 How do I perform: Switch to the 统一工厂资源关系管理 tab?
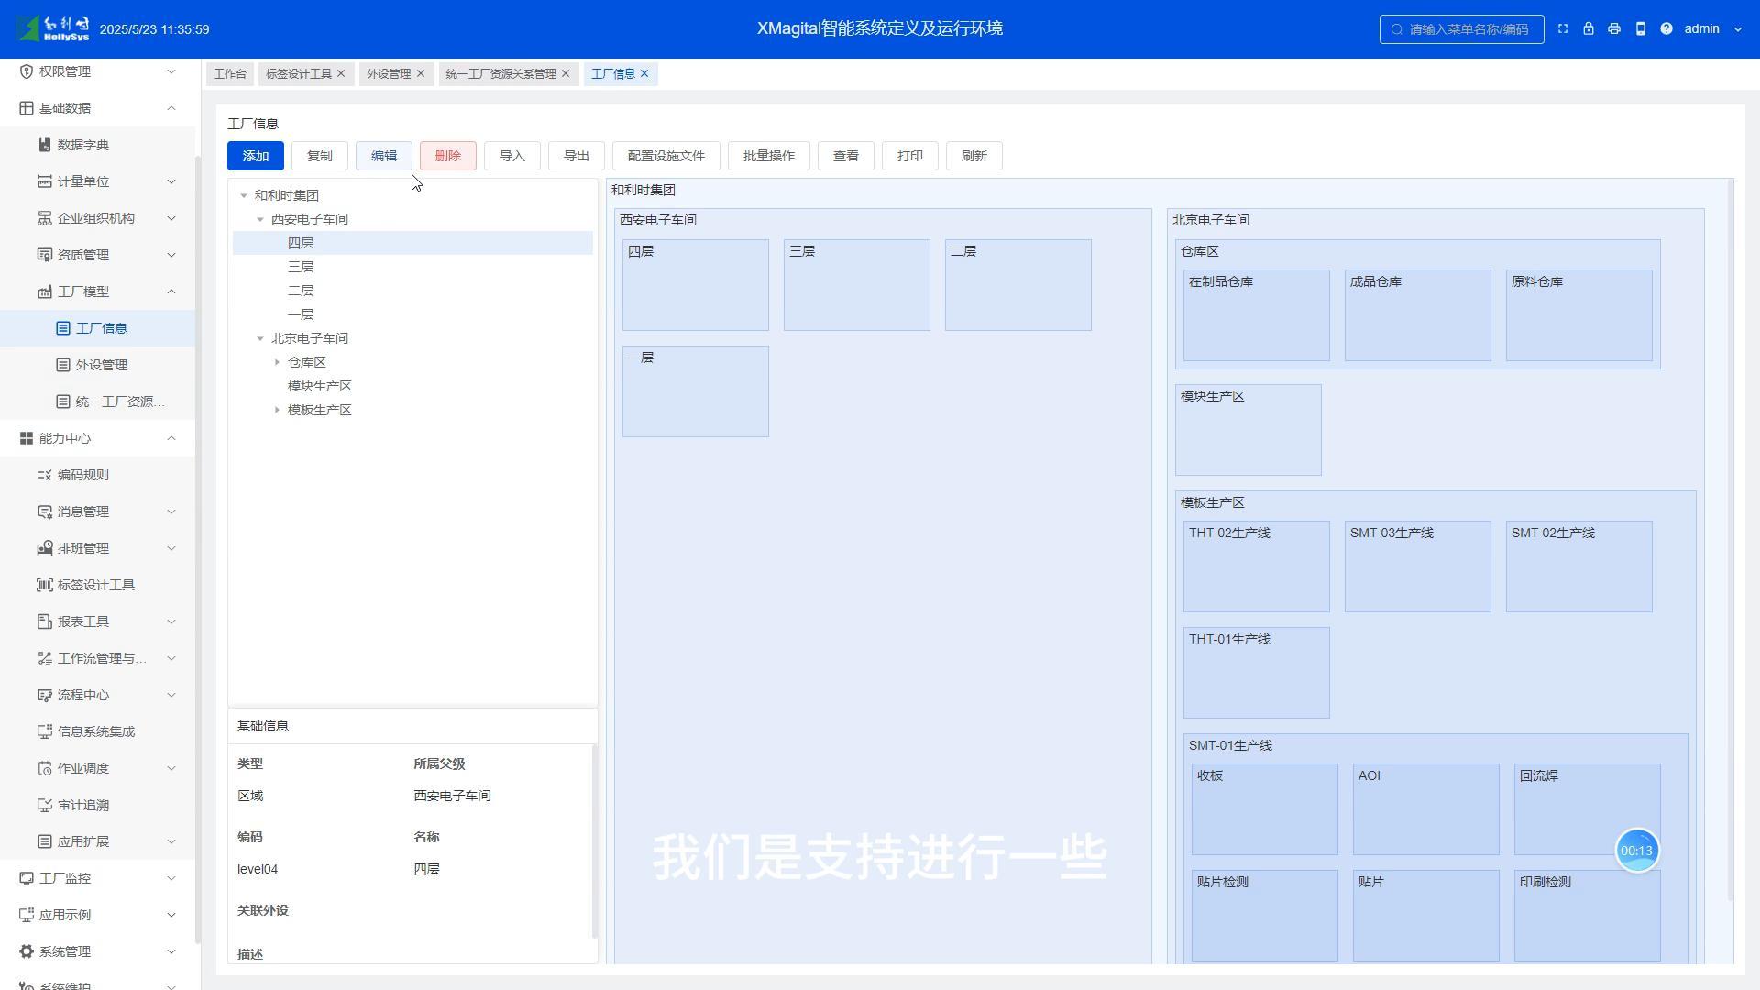click(501, 73)
